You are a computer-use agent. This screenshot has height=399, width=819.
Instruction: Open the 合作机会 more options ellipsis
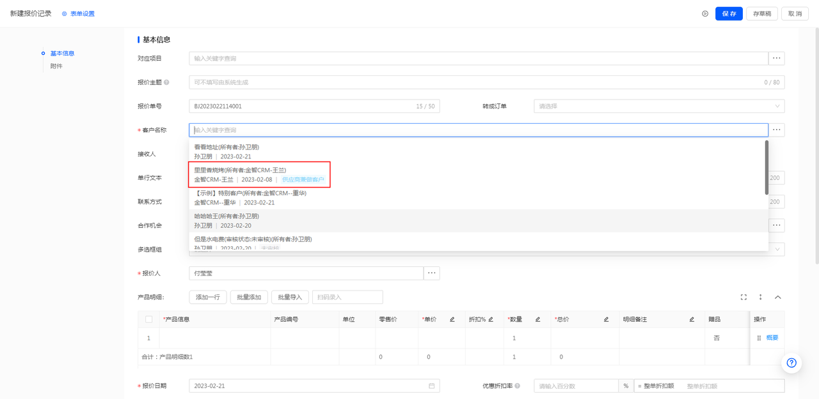coord(777,225)
